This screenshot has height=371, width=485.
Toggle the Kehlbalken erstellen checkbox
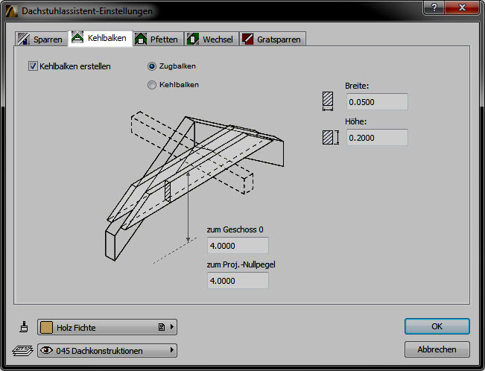pyautogui.click(x=33, y=66)
